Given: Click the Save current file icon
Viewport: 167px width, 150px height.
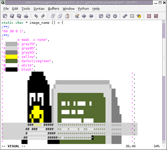Looking at the screenshot, I should click(x=12, y=16).
